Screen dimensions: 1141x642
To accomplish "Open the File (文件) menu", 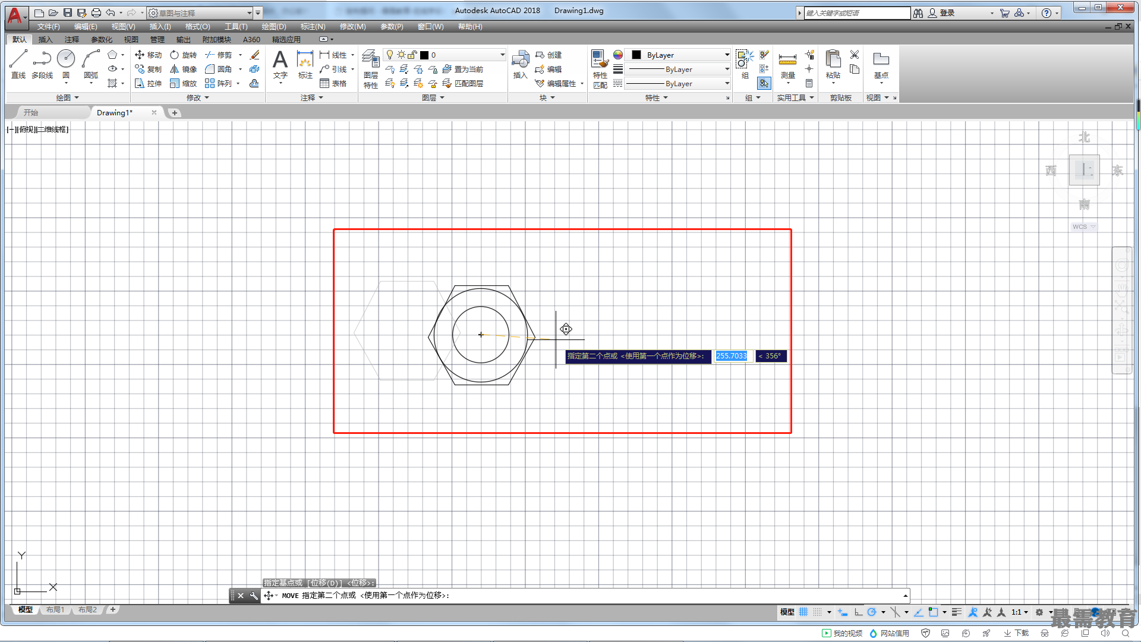I will pyautogui.click(x=48, y=27).
